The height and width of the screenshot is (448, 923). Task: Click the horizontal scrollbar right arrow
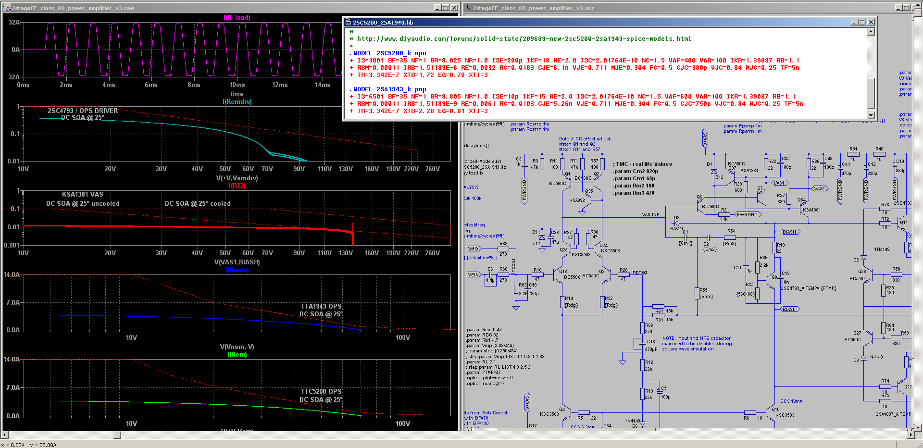(911, 435)
